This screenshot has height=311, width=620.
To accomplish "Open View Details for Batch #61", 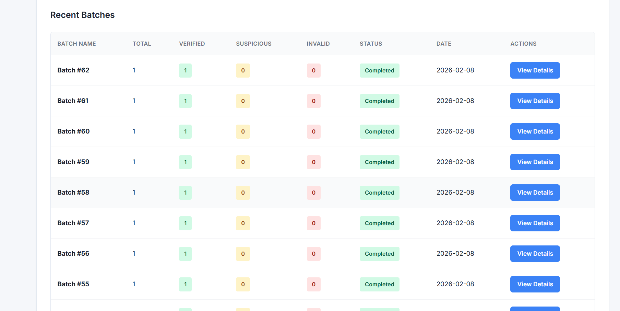I will [535, 101].
